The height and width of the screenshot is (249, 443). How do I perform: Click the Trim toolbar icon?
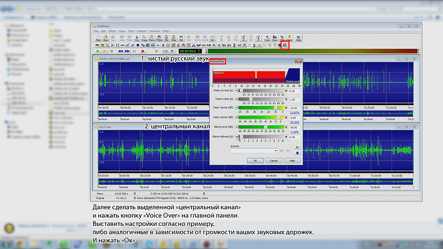(189, 38)
